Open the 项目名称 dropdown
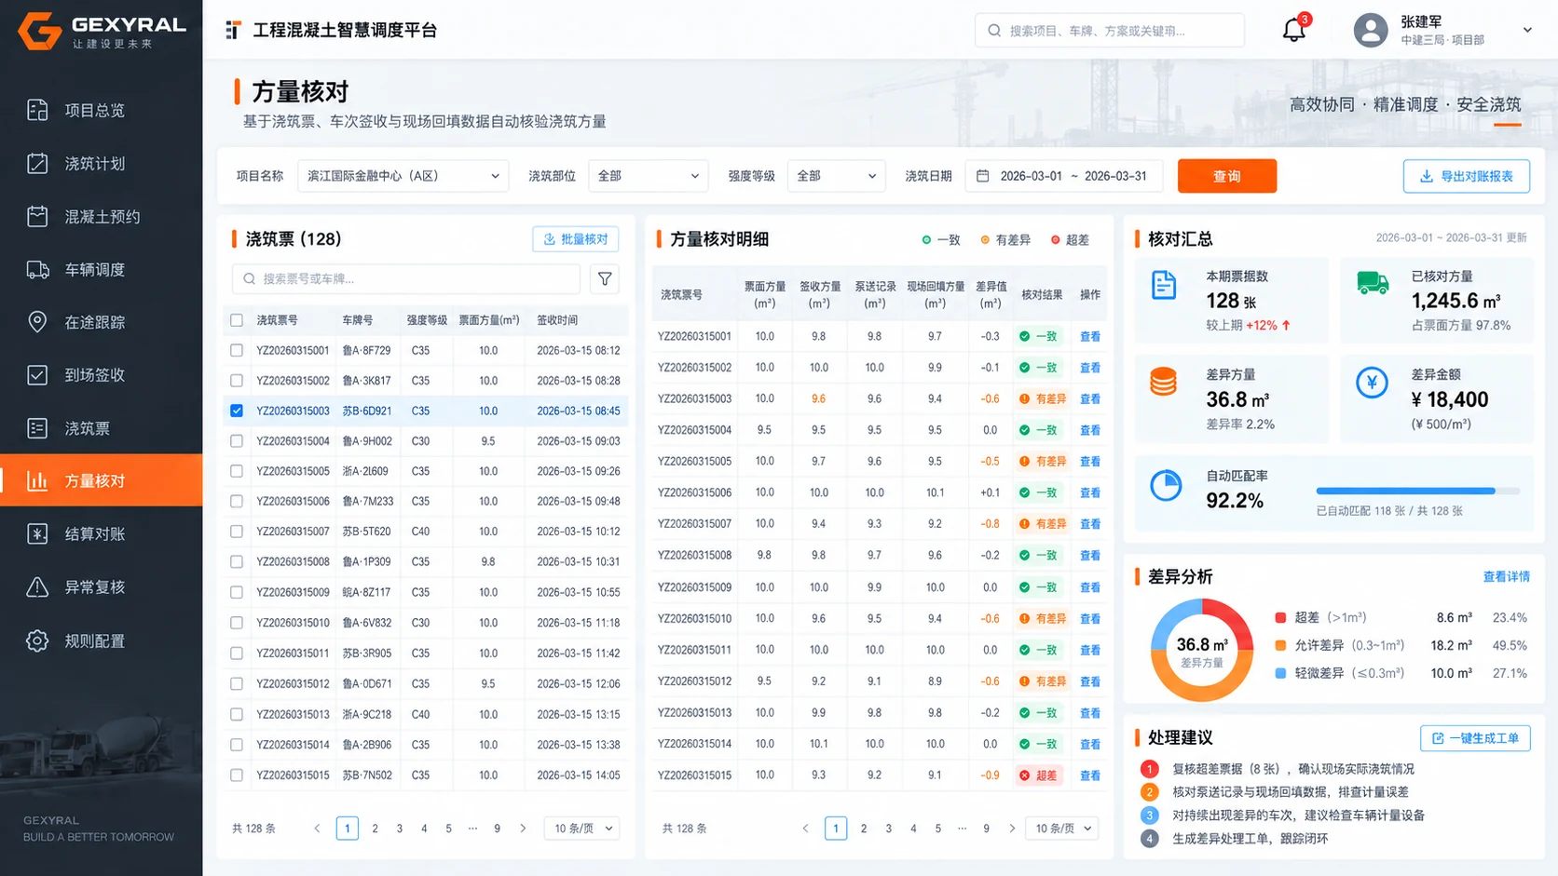This screenshot has height=876, width=1558. click(403, 176)
